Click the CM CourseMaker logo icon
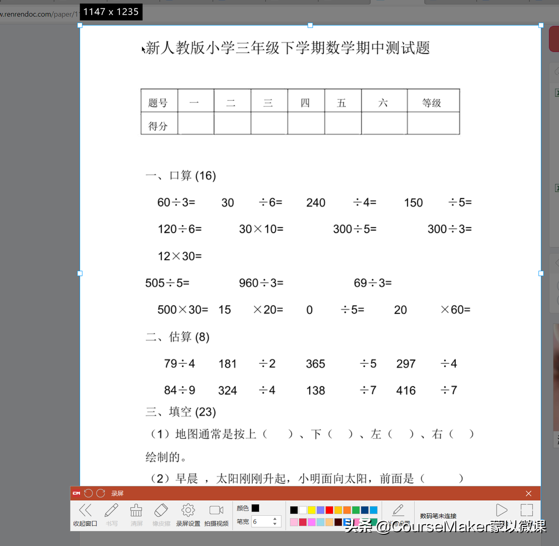Screen dimensions: 559x546 (76, 493)
